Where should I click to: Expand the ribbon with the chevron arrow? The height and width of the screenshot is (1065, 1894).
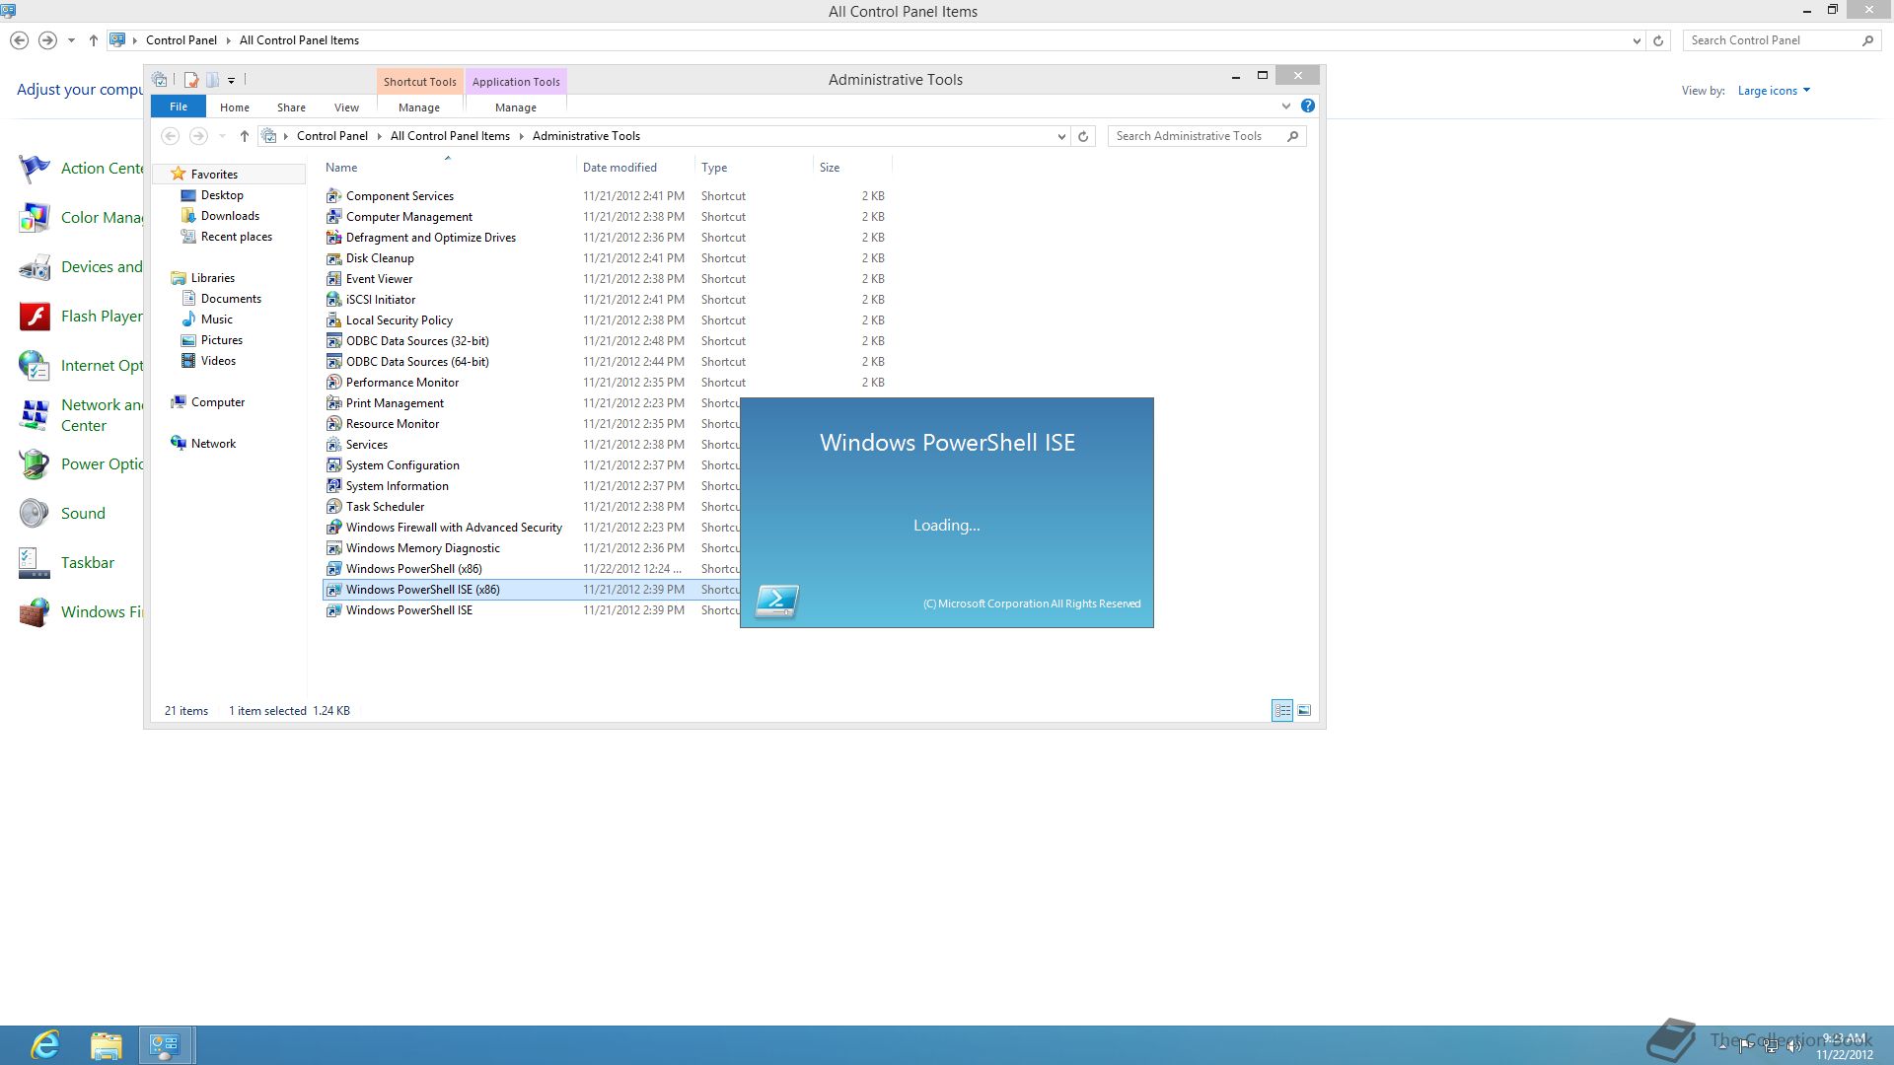tap(1285, 106)
